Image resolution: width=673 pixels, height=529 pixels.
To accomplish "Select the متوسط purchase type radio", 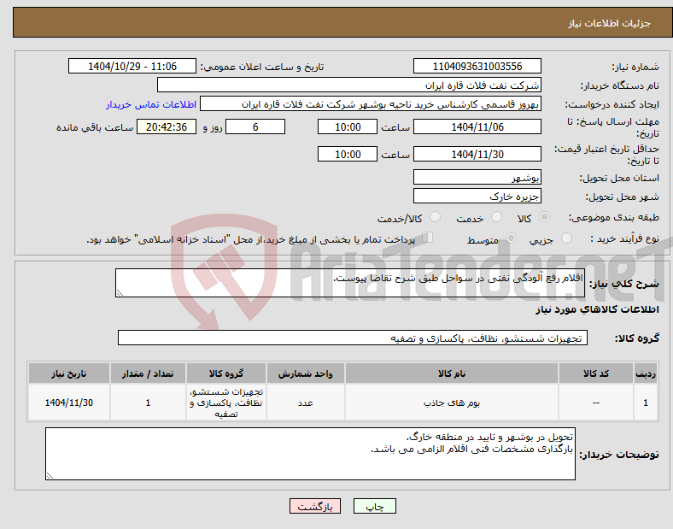I will 511,238.
